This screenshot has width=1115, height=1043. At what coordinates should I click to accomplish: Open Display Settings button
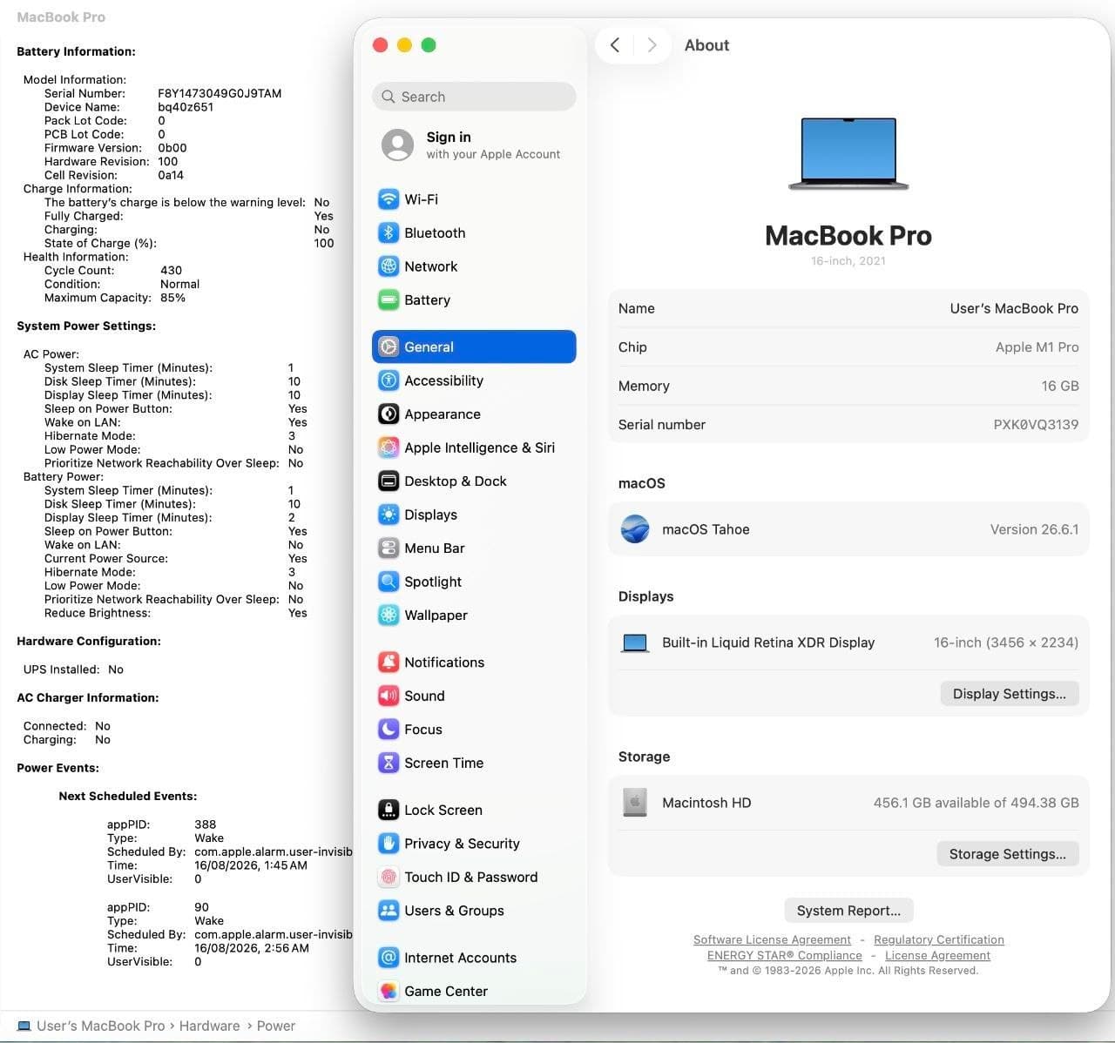1010,694
